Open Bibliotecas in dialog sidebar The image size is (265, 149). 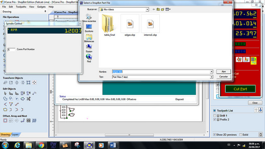pyautogui.click(x=89, y=38)
